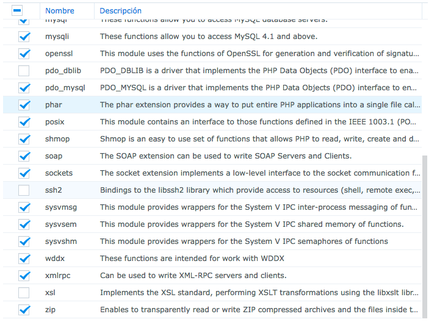Disable the openssl extension checkbox
This screenshot has height=322, width=437.
(24, 54)
